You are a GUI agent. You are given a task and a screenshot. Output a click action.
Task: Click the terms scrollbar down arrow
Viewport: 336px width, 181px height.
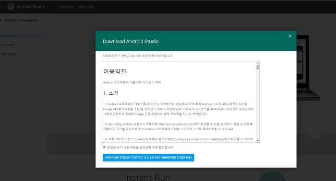pyautogui.click(x=258, y=141)
